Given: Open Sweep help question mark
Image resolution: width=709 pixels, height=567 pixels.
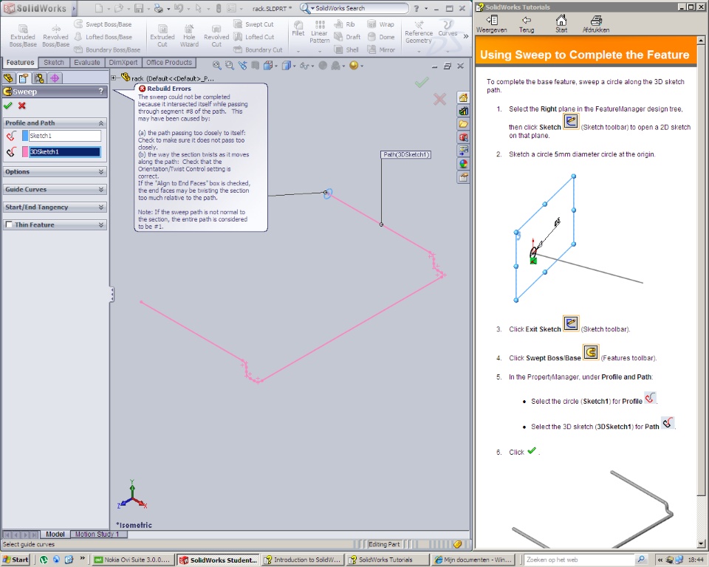Looking at the screenshot, I should 101,91.
